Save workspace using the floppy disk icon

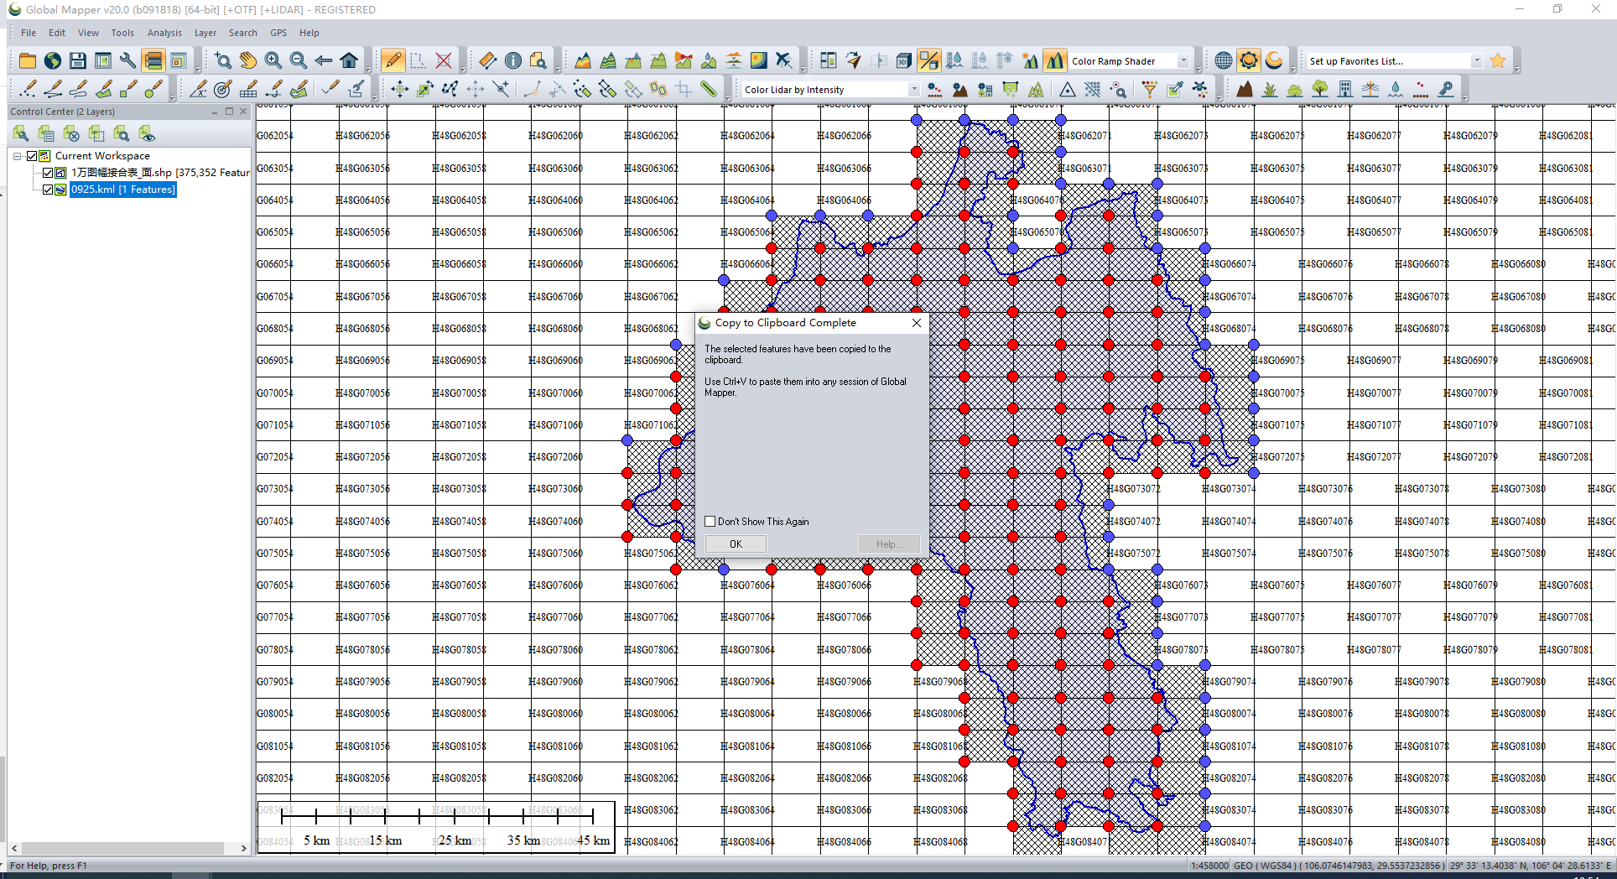[78, 60]
